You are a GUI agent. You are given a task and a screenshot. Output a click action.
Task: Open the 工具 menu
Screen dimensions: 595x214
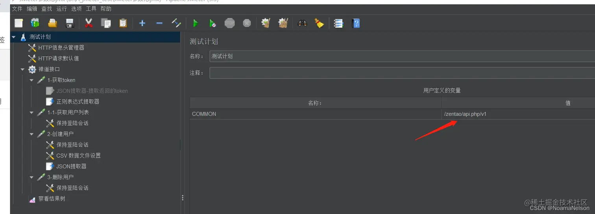[x=91, y=9]
